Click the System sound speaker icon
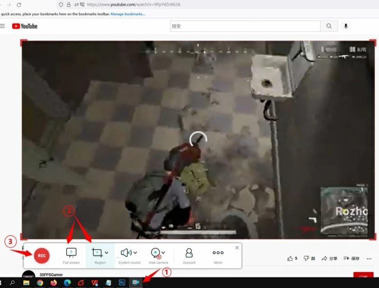Viewport: 379px width, 288px height. coord(126,252)
